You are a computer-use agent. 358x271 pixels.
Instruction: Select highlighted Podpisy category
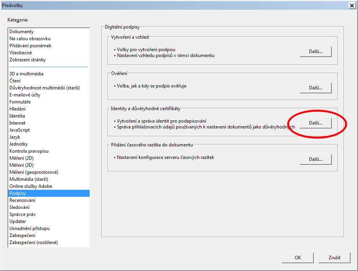(x=18, y=193)
